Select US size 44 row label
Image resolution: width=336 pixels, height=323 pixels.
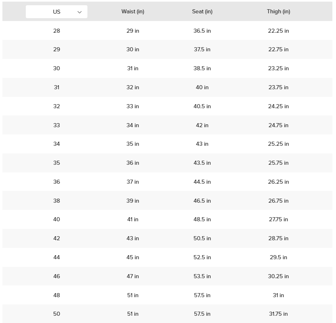(56, 257)
